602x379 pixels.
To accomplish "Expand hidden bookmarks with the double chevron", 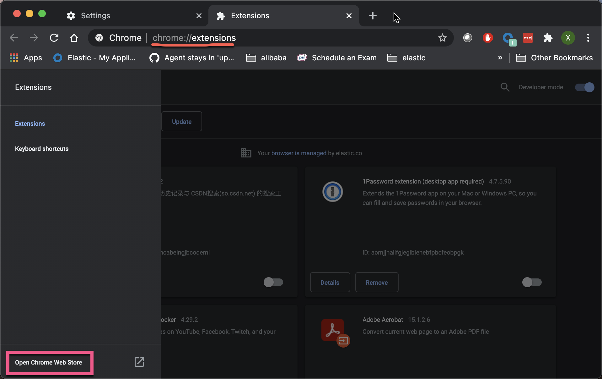I will click(x=500, y=58).
